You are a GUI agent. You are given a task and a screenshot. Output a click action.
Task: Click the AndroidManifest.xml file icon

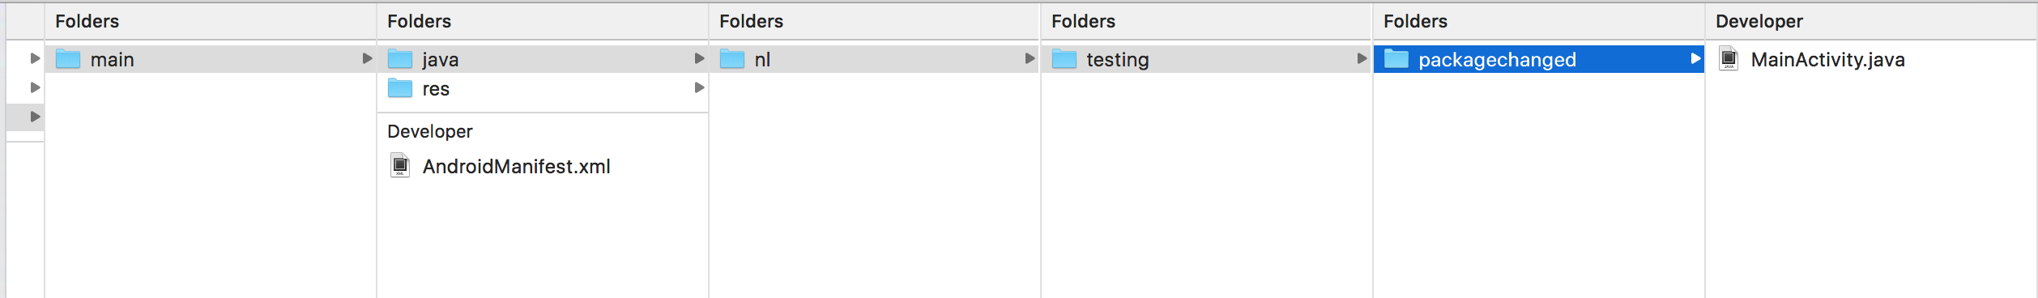[x=400, y=166]
